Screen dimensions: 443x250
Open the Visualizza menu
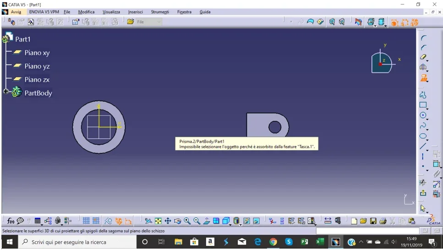coord(111,12)
